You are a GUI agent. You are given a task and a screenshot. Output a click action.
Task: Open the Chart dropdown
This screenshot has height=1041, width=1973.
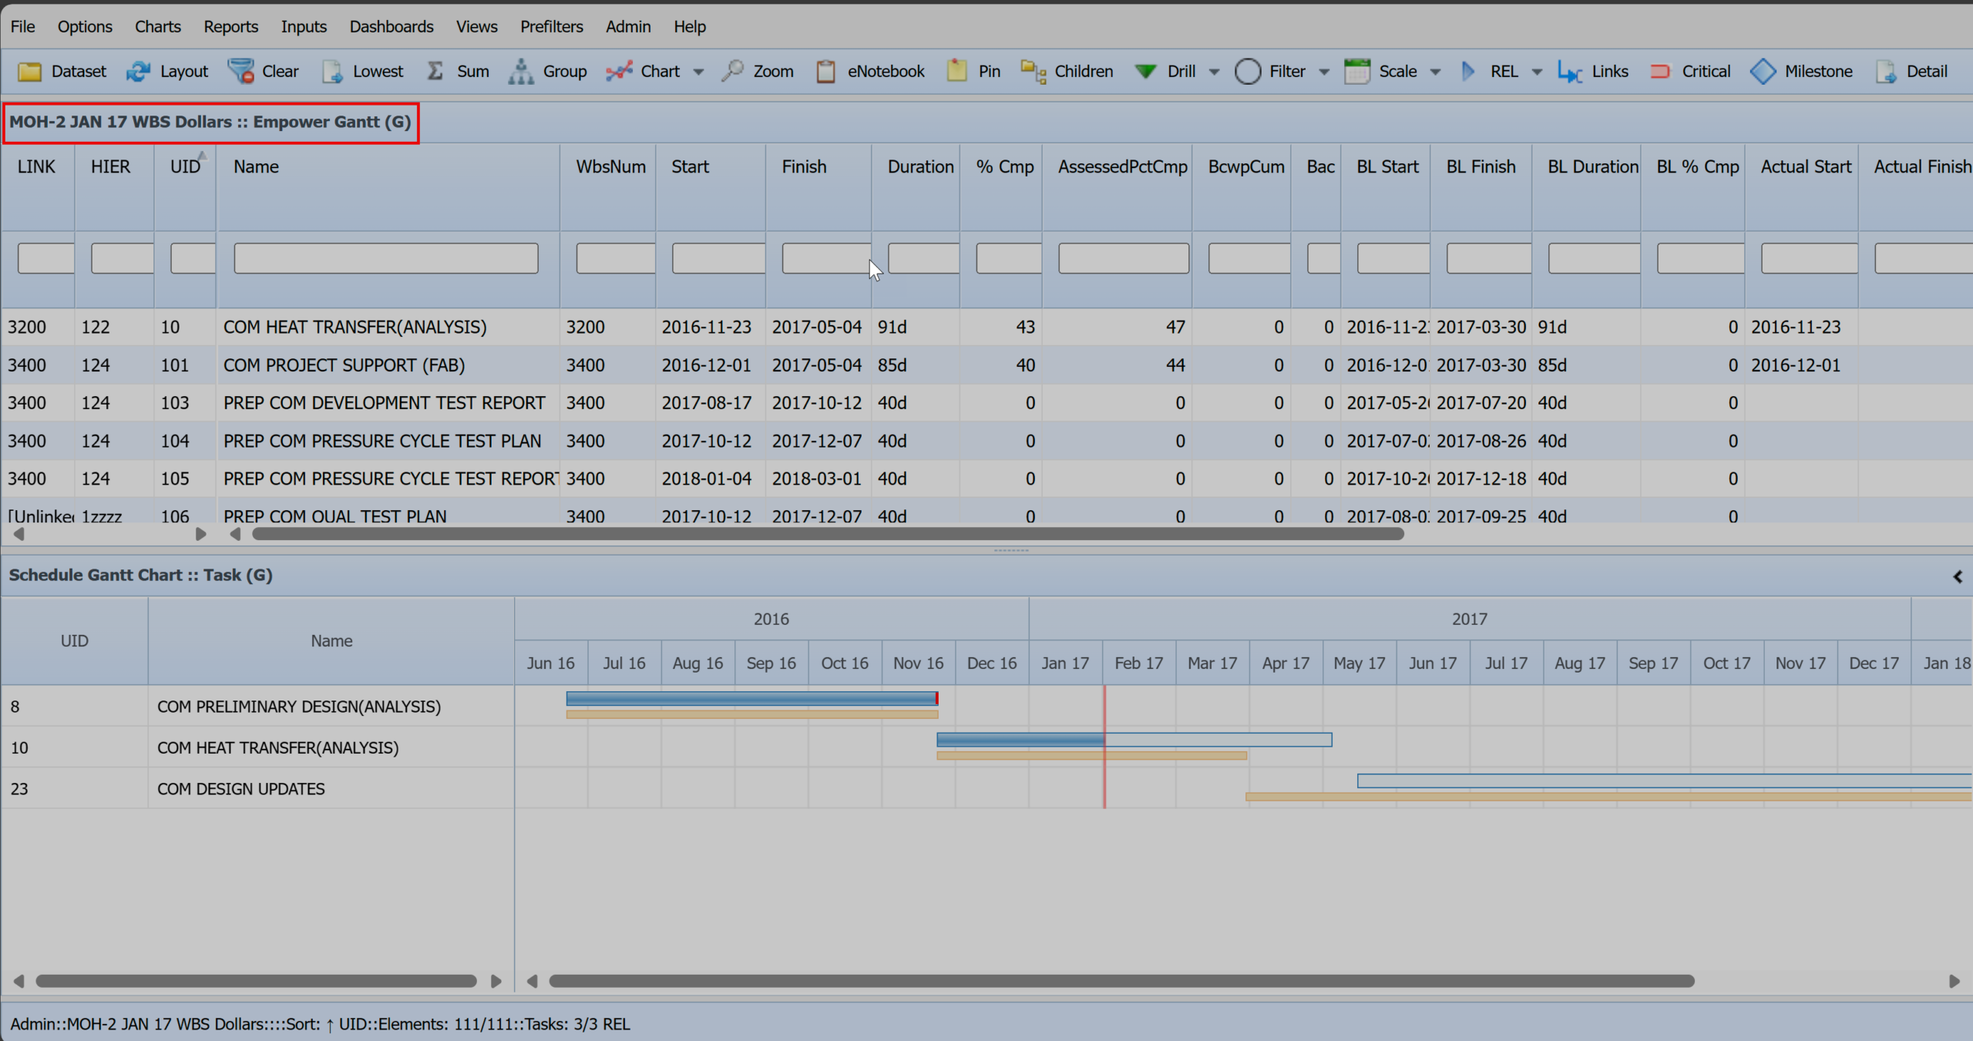point(698,71)
